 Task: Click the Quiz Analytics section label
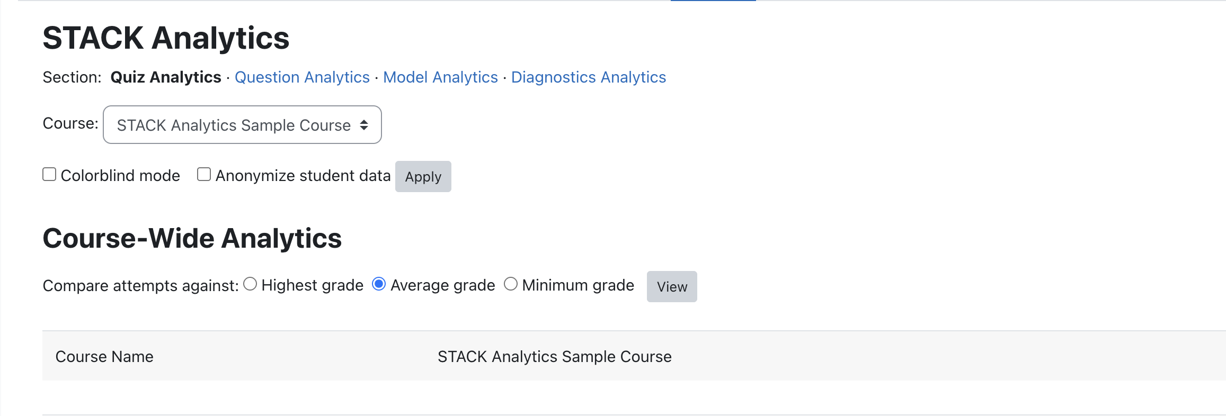pos(166,77)
